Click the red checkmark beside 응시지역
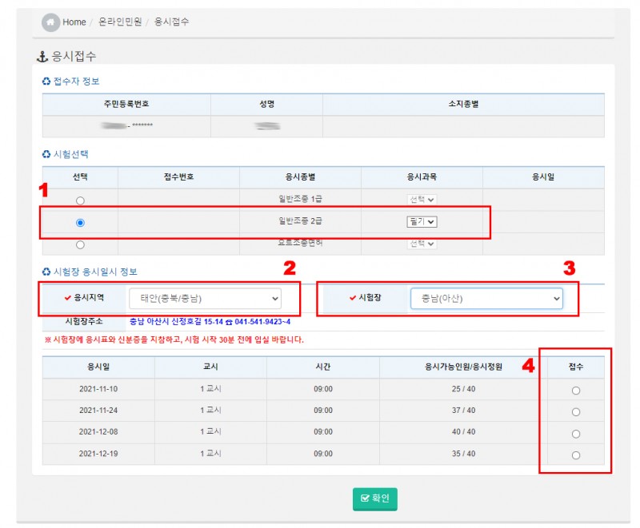 (67, 298)
